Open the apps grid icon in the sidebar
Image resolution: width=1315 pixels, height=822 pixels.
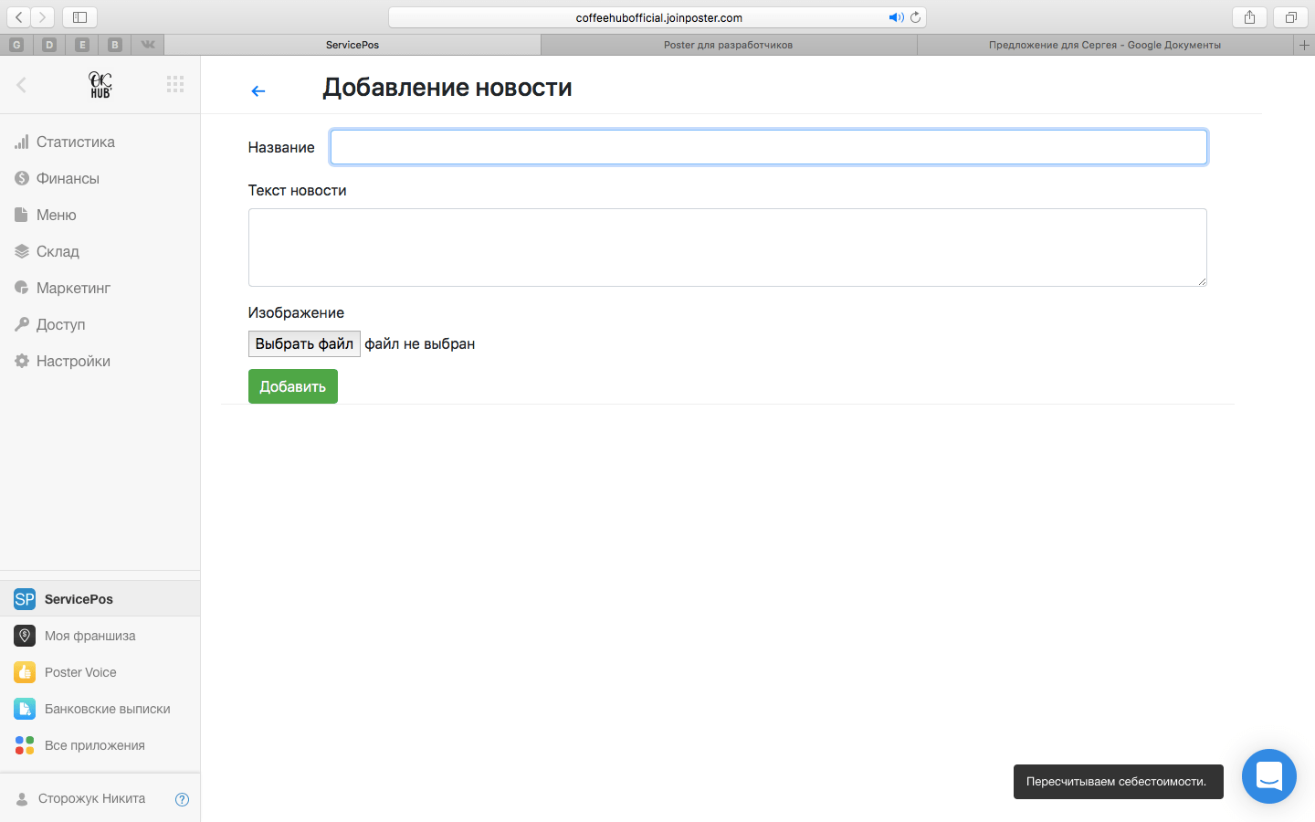[x=175, y=84]
